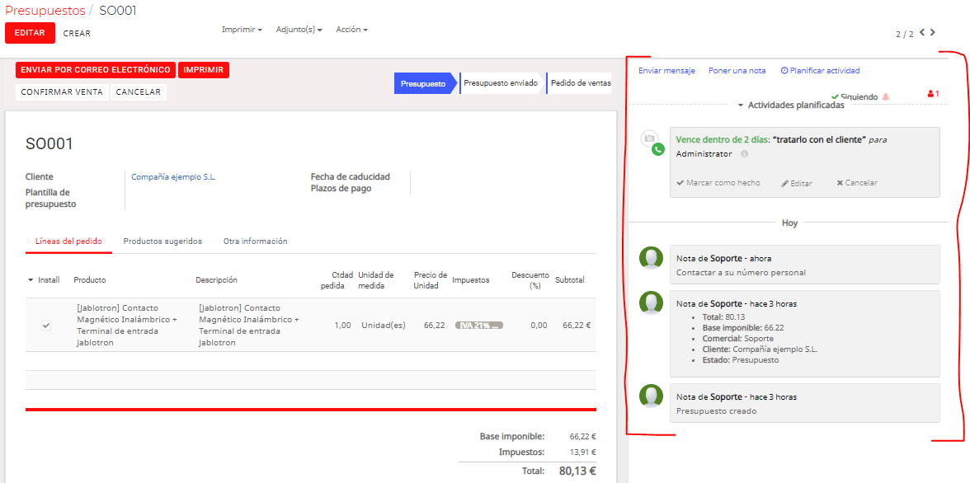Click the avatar on the note listing Total 80.13

[x=651, y=303]
